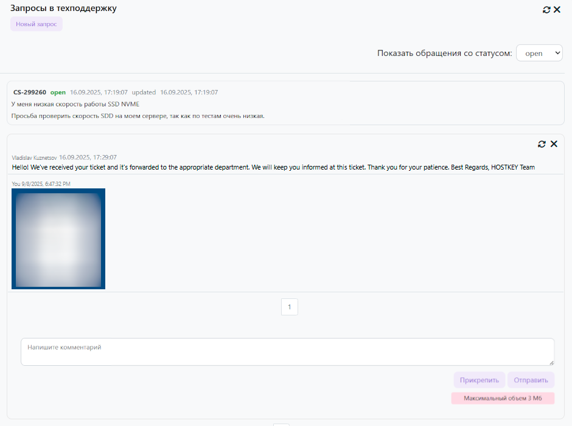Click the Новый запрос button
This screenshot has width=572, height=426.
tap(37, 24)
